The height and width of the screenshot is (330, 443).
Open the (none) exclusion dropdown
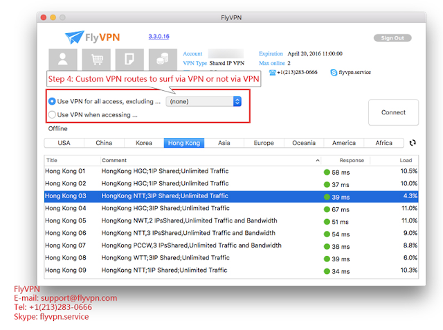[x=204, y=101]
